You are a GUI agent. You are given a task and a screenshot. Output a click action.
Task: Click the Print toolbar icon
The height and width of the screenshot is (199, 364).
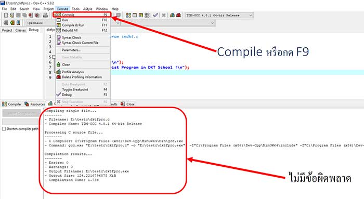tap(46, 15)
